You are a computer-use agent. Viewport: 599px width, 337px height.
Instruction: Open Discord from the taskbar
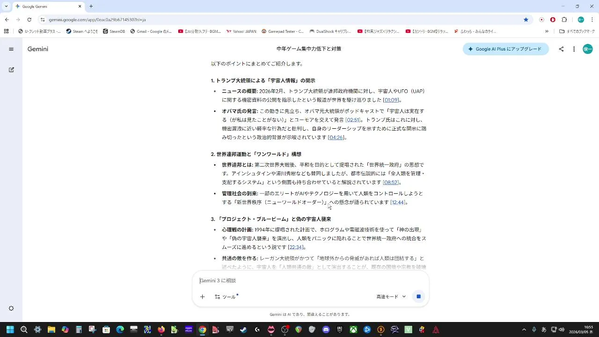[x=326, y=330]
